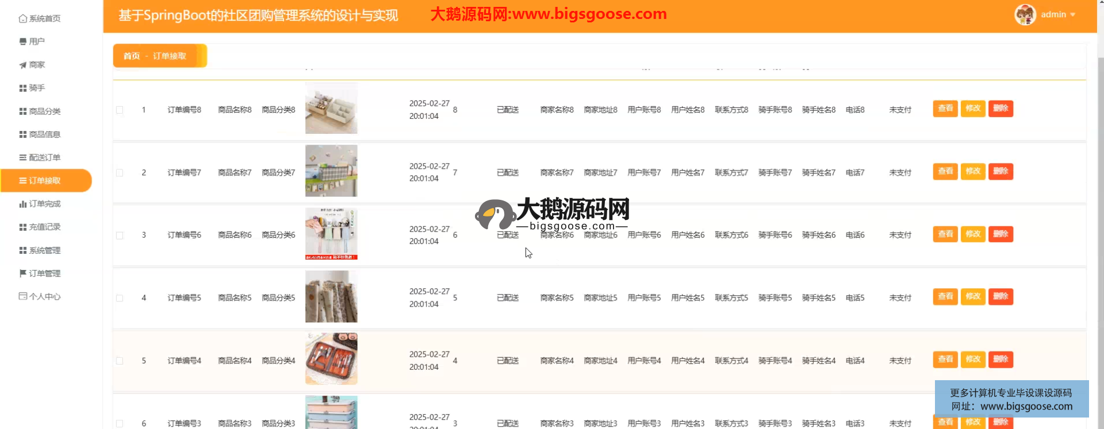Viewport: 1104px width, 429px height.
Task: Delete order 订单编号5 with 删除 button
Action: (1000, 297)
